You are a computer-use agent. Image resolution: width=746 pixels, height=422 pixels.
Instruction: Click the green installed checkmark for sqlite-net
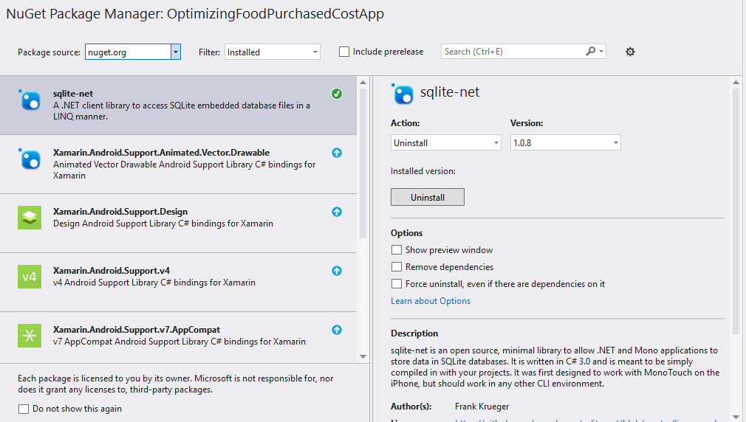(x=337, y=94)
